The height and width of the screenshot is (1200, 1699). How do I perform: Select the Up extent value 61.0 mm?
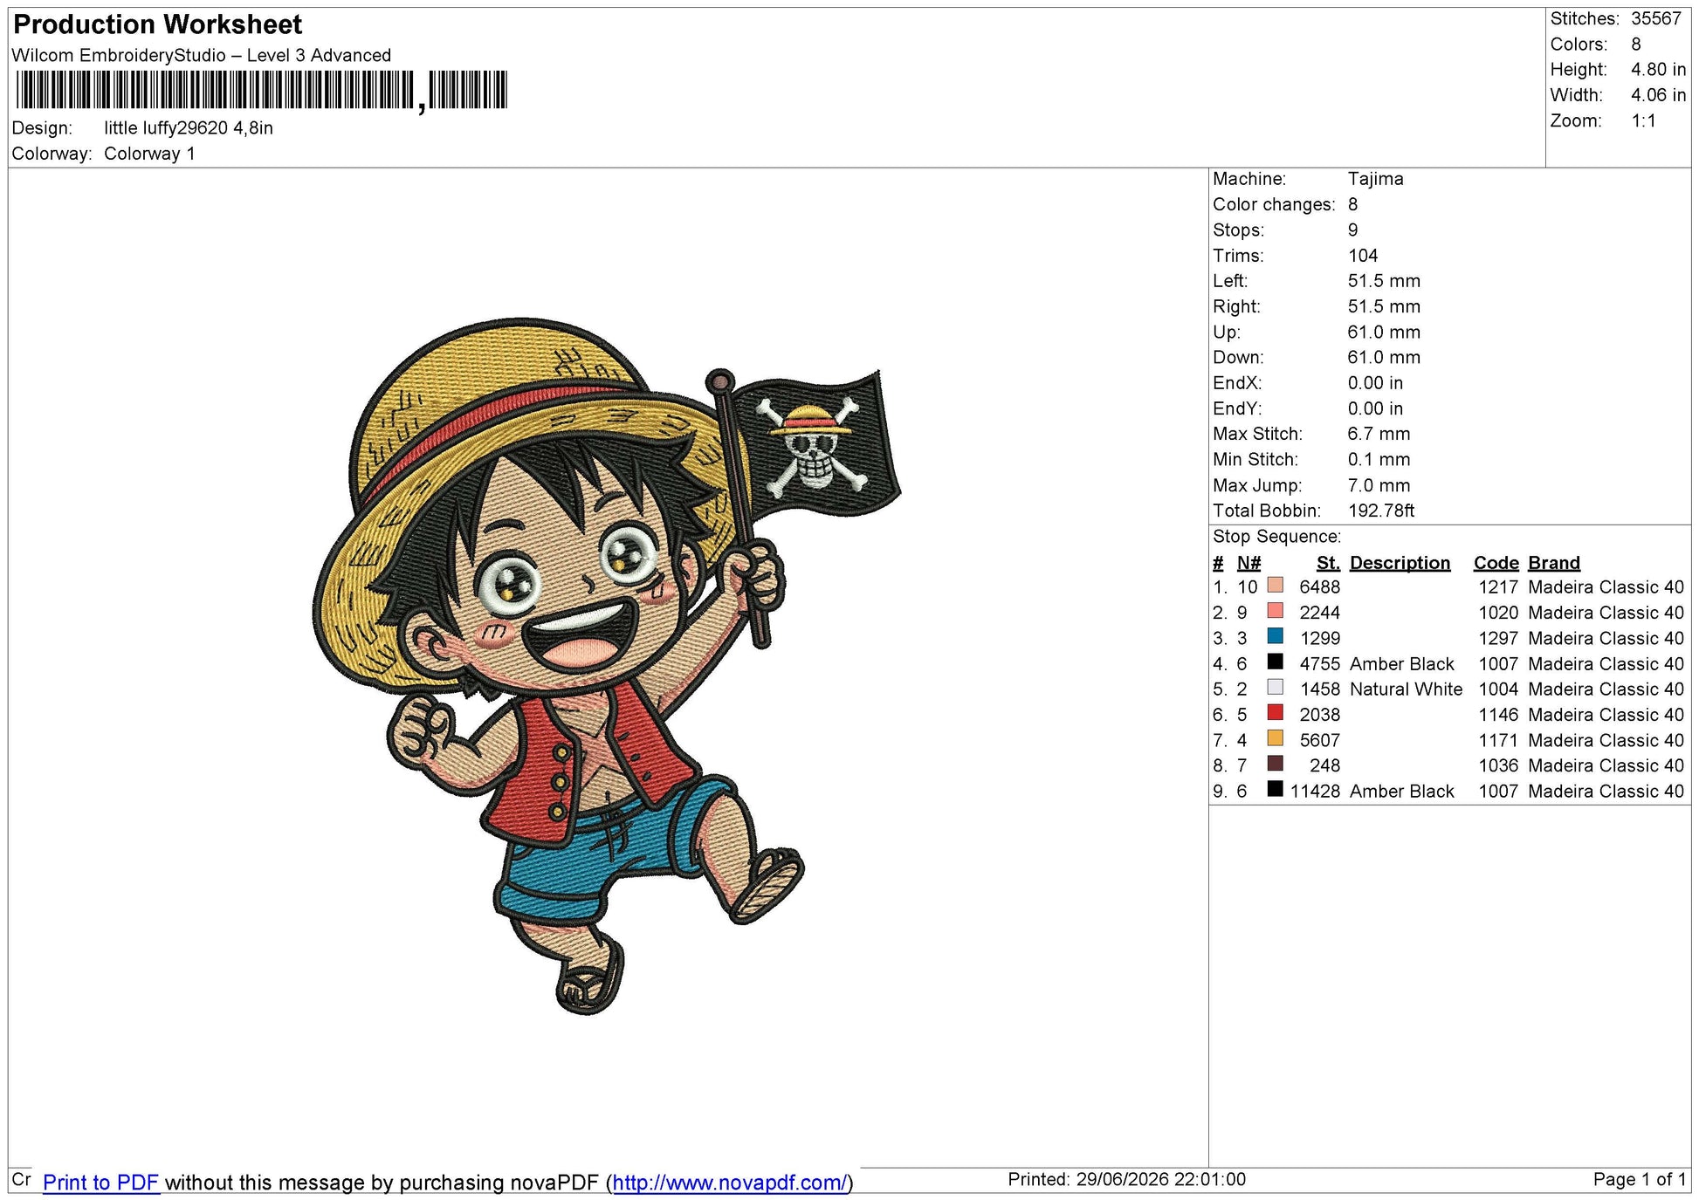(x=1384, y=333)
